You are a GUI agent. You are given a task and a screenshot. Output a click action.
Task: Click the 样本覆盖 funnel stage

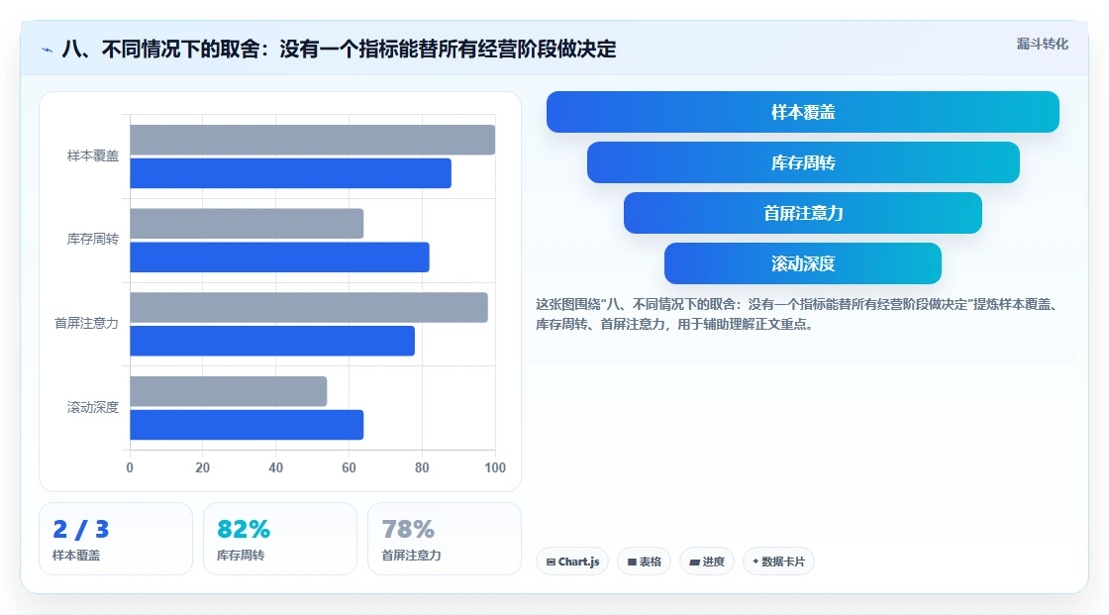[x=803, y=112]
